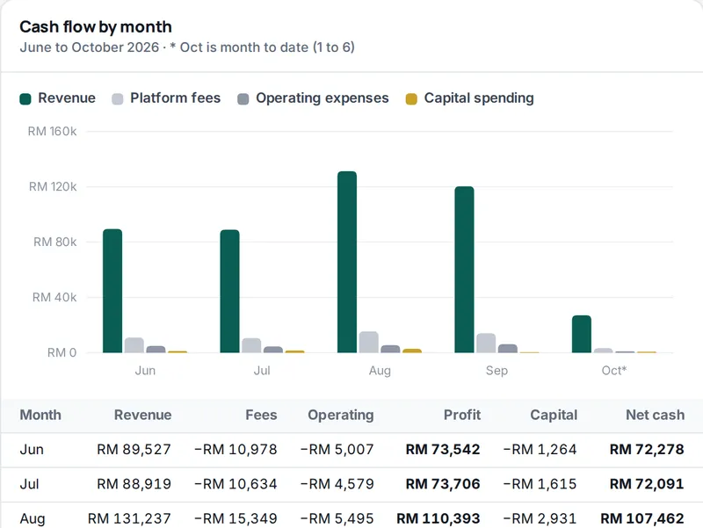This screenshot has height=528, width=703.
Task: Click the dark grey Operating expenses swatch
Action: (243, 99)
